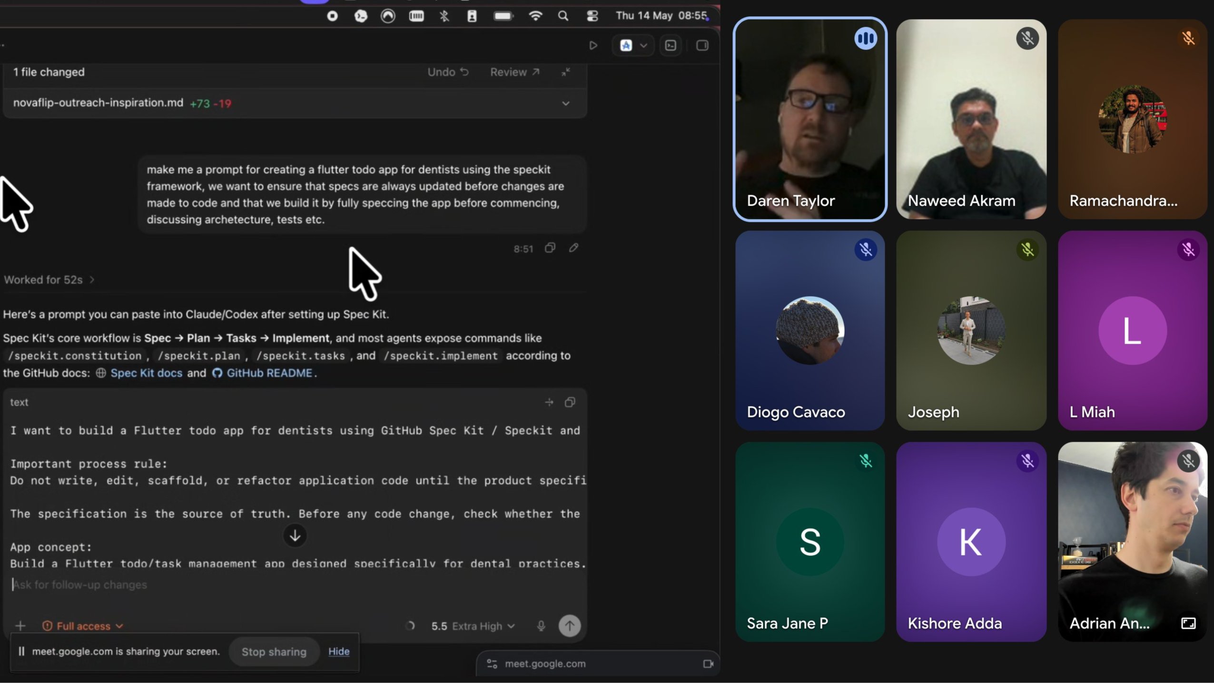Select Daren Taylor's video tile

pyautogui.click(x=810, y=119)
